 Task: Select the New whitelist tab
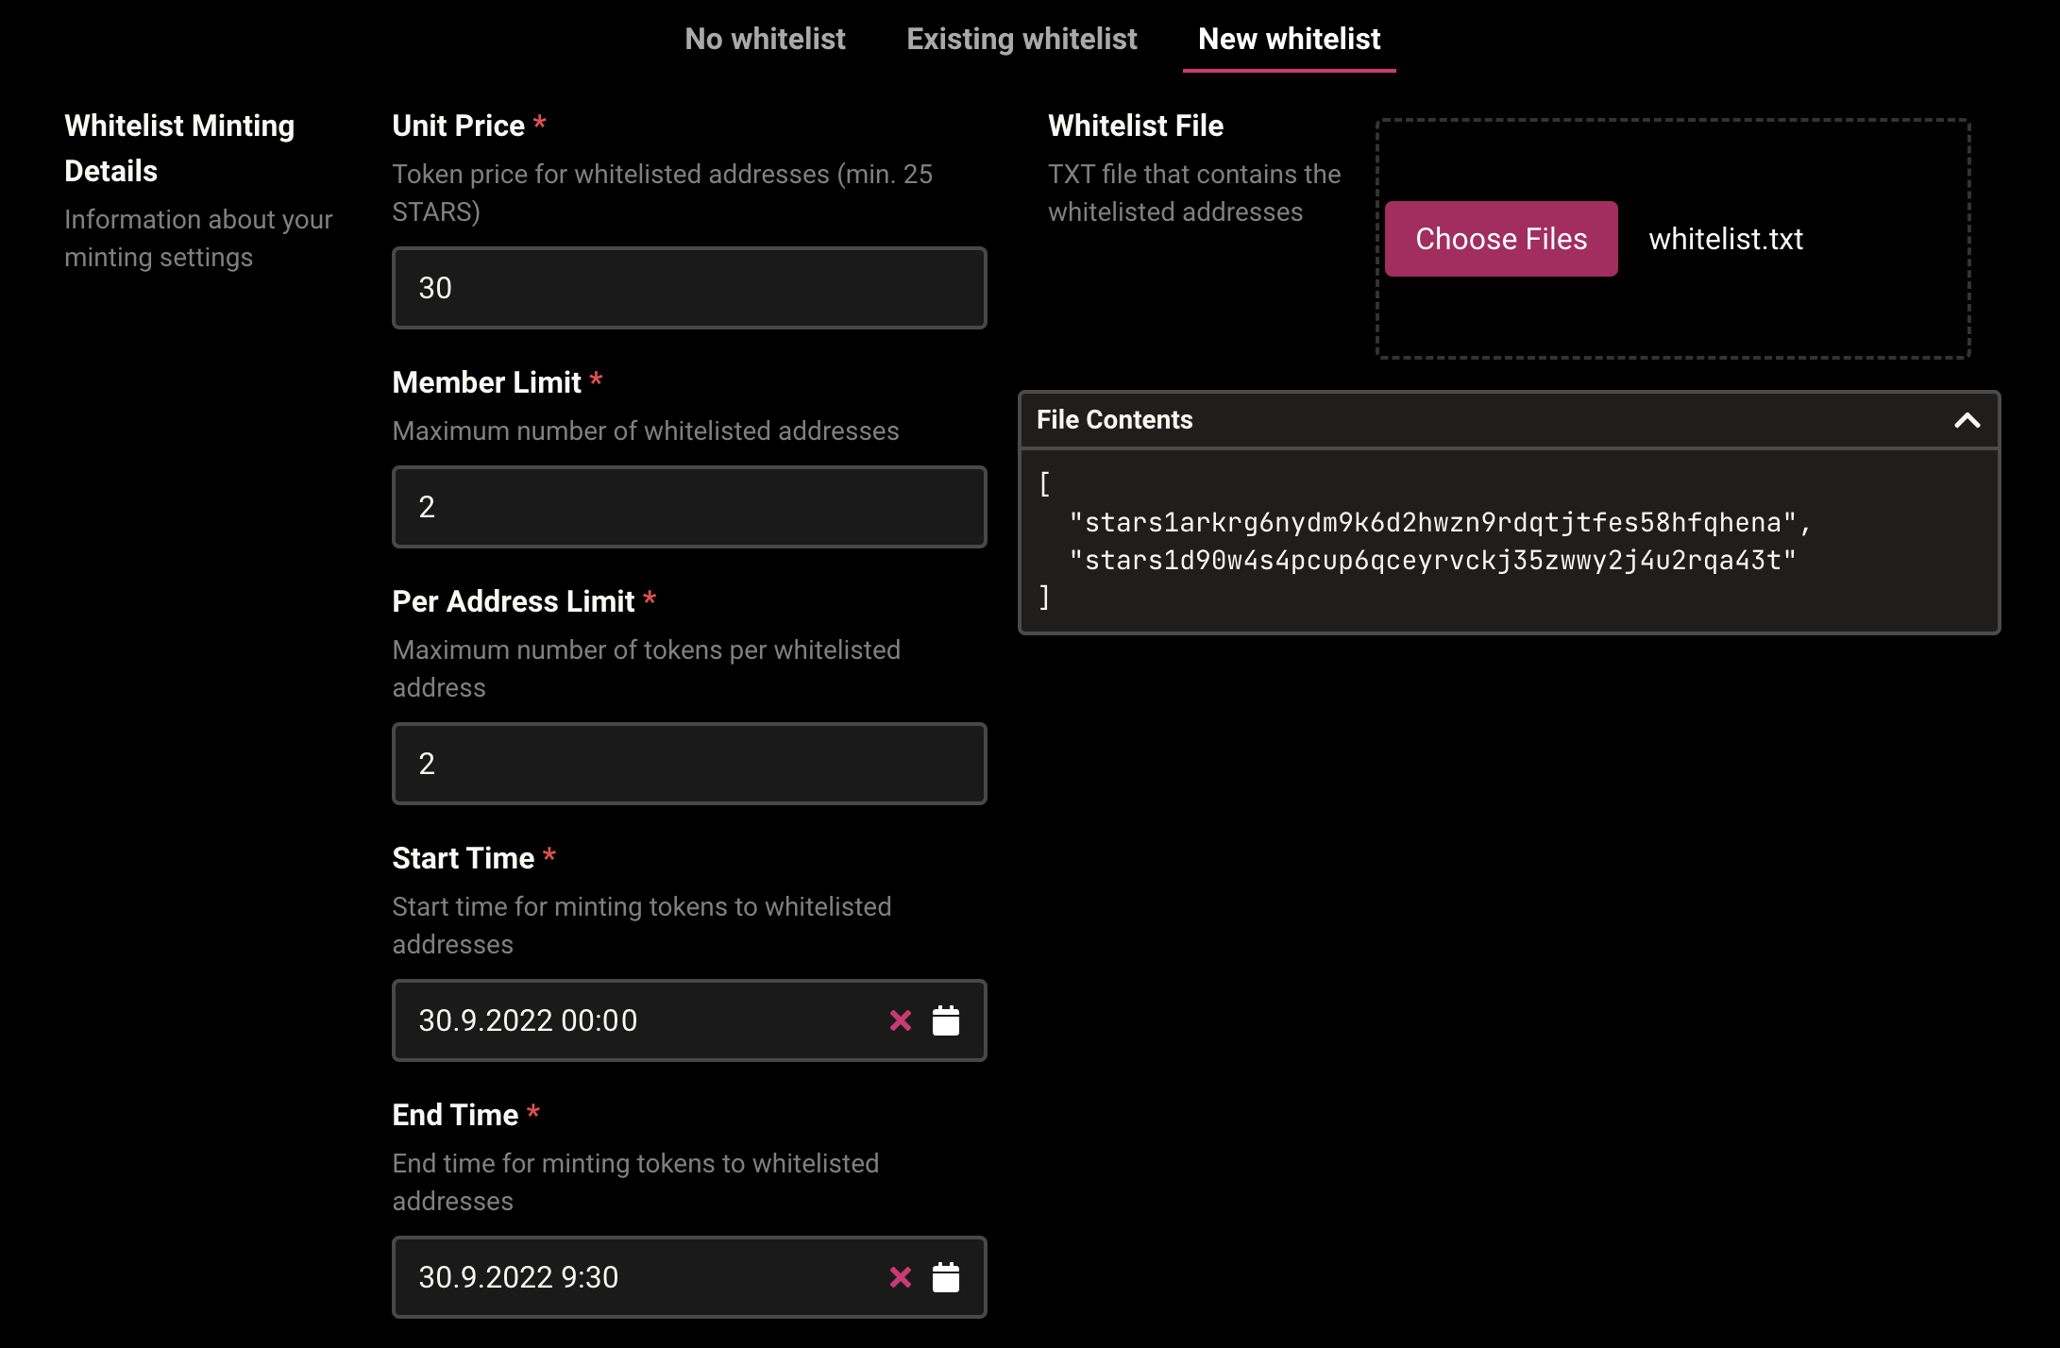click(1289, 39)
